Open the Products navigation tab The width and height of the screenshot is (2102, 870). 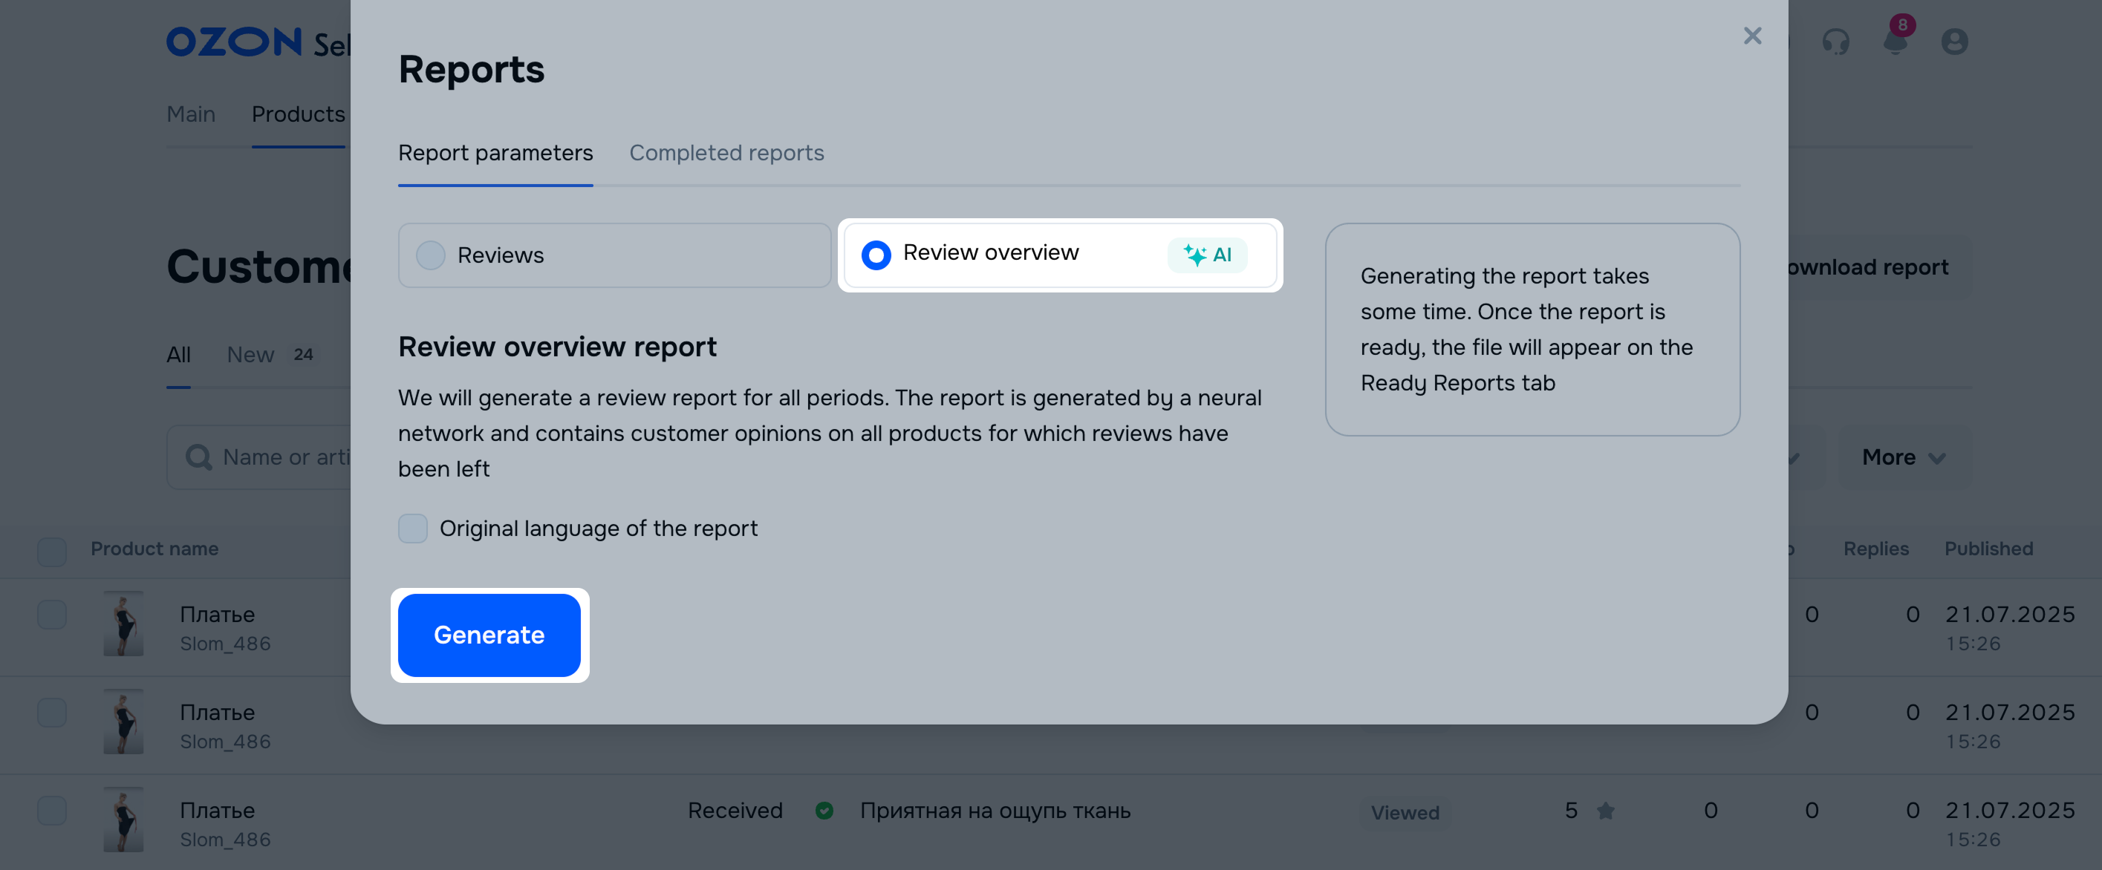tap(298, 114)
